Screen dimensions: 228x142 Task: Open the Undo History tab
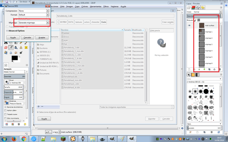203,8
